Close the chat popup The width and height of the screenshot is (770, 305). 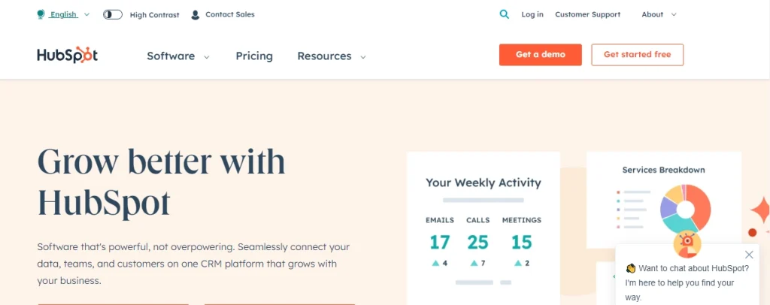[748, 255]
